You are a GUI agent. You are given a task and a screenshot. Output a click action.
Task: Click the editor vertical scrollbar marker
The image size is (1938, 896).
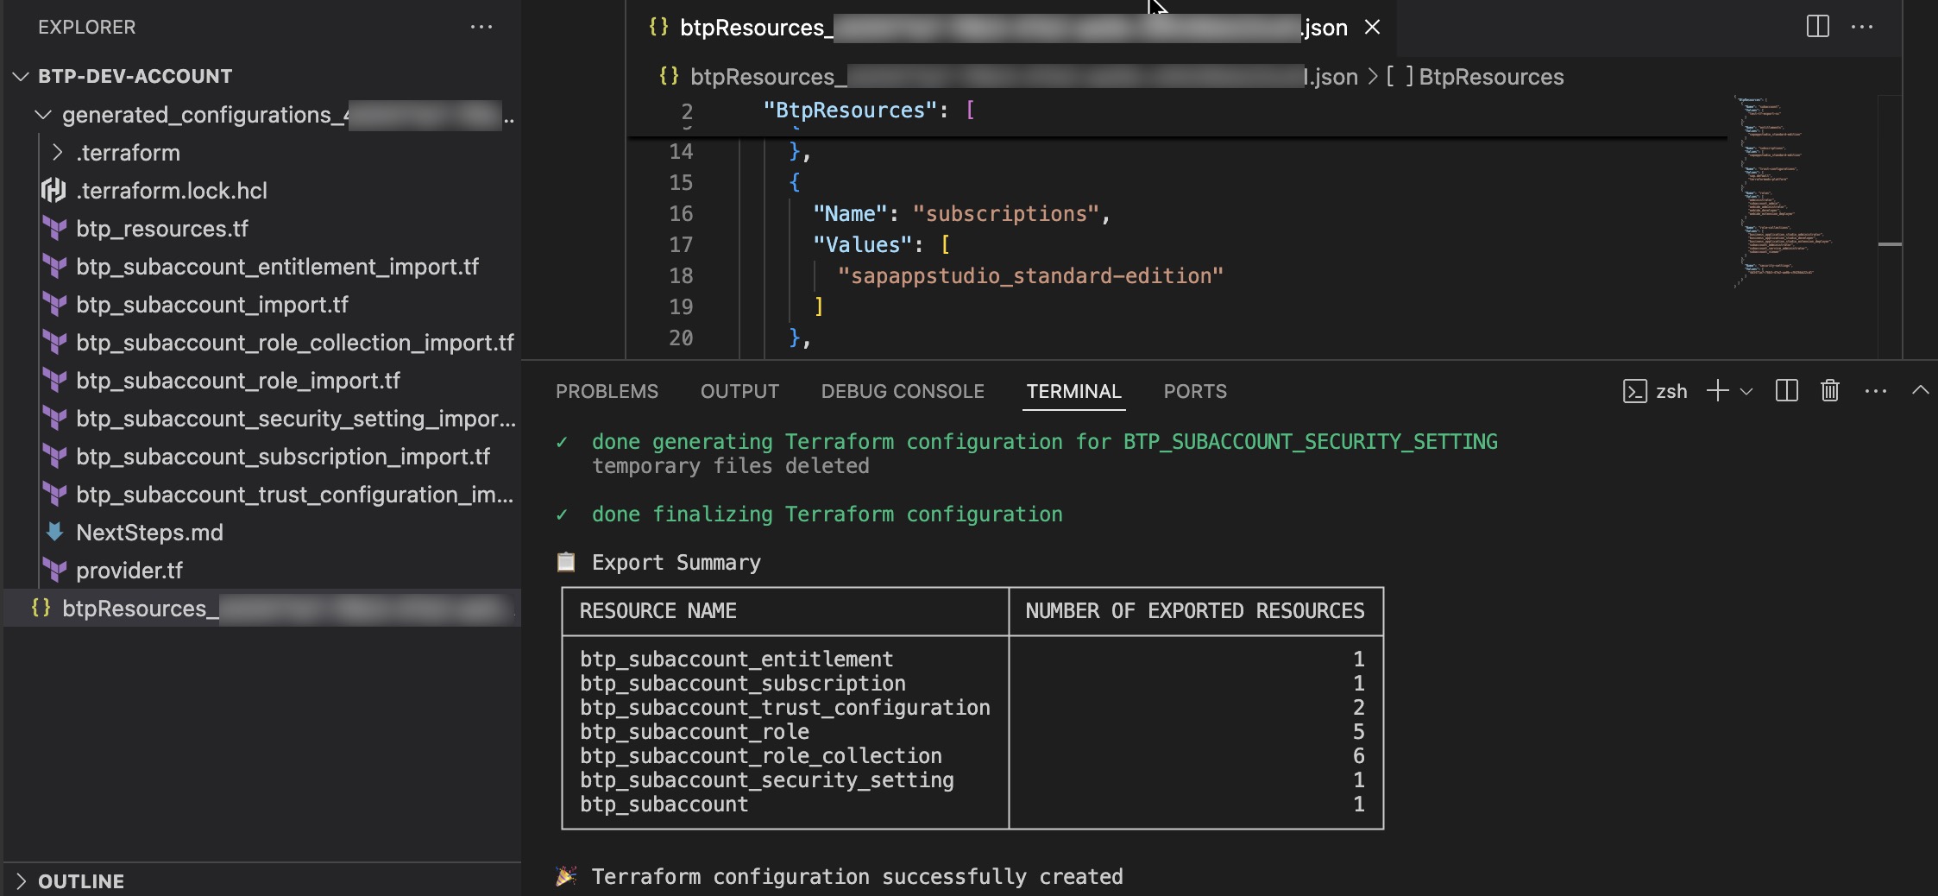[1890, 244]
